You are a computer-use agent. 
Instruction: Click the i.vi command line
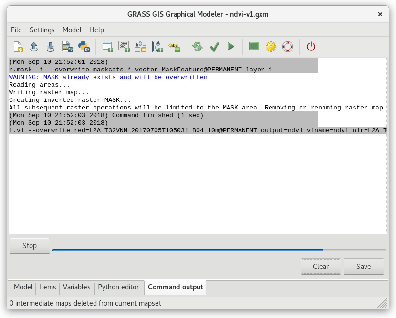[198, 130]
